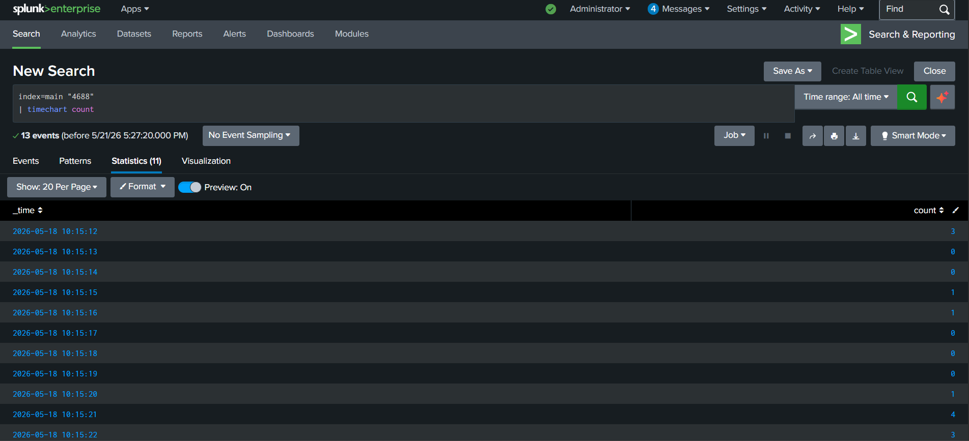Viewport: 969px width, 441px height.
Task: Open the Dashboards nav tab
Action: [x=290, y=34]
